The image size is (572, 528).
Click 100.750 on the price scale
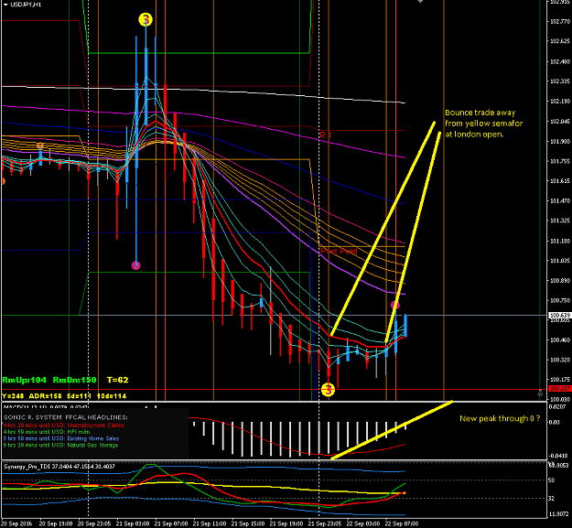[x=560, y=301]
